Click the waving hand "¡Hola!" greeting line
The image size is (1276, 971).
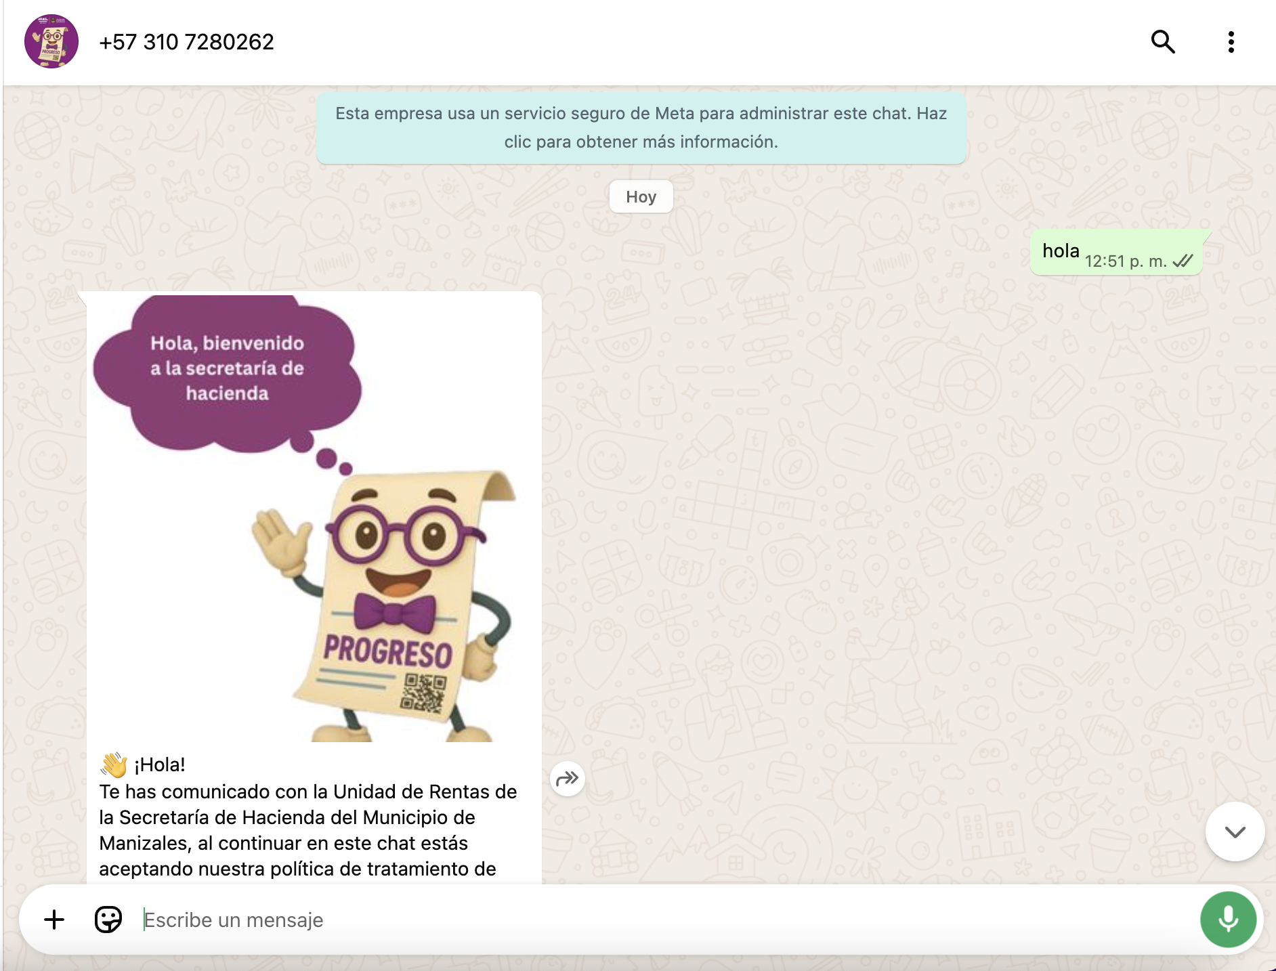pos(144,764)
